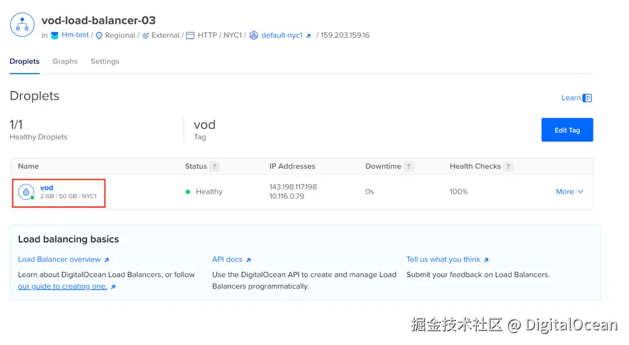629x345 pixels.
Task: Click the Edit Tag button
Action: click(567, 130)
